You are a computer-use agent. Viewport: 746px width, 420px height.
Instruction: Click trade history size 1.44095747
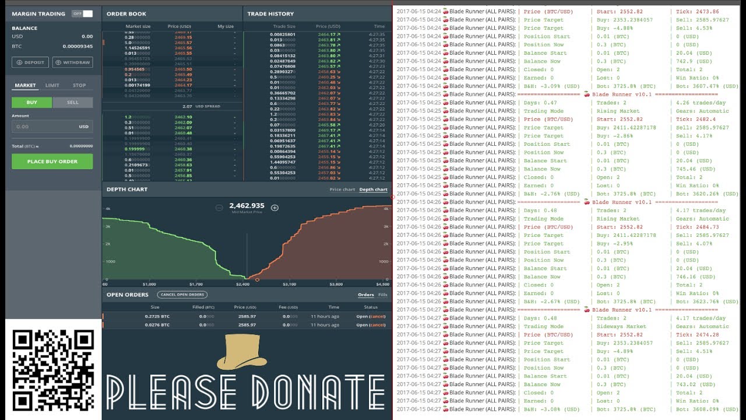click(x=283, y=162)
